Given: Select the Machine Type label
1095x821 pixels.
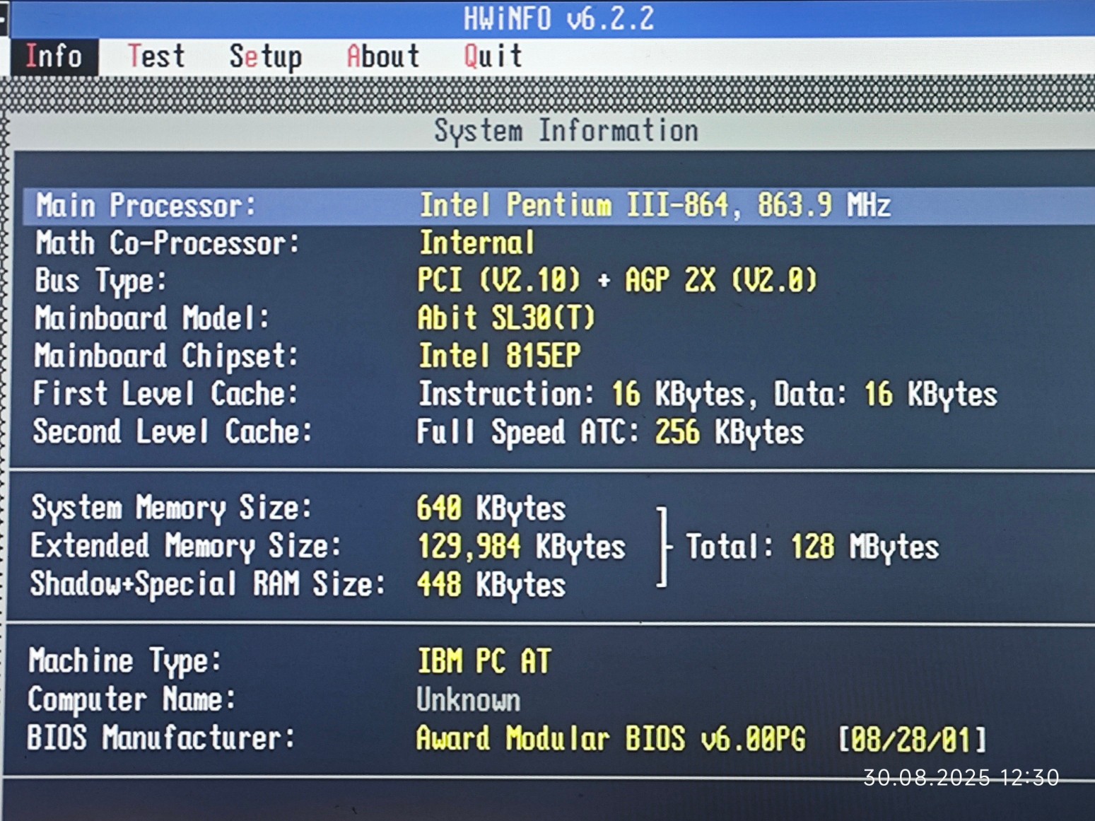Looking at the screenshot, I should click(x=124, y=661).
